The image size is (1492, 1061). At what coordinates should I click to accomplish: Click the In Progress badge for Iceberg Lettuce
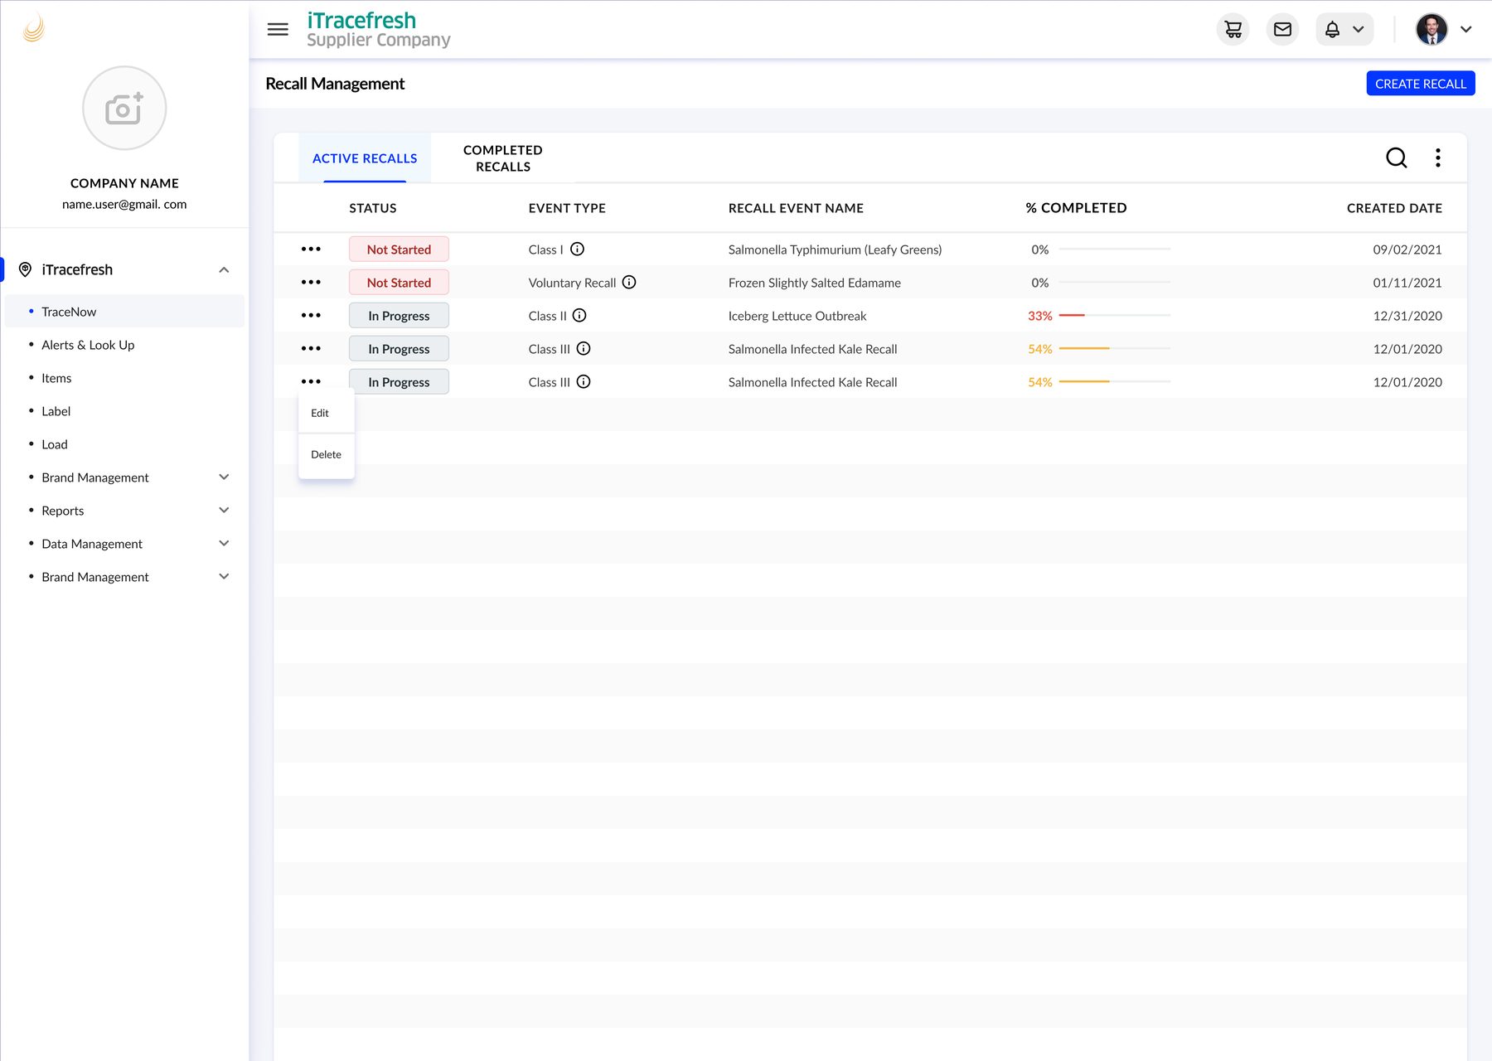coord(399,315)
